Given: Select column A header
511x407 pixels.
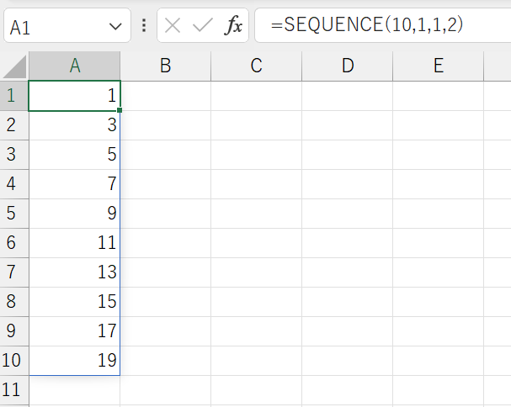Looking at the screenshot, I should point(75,66).
